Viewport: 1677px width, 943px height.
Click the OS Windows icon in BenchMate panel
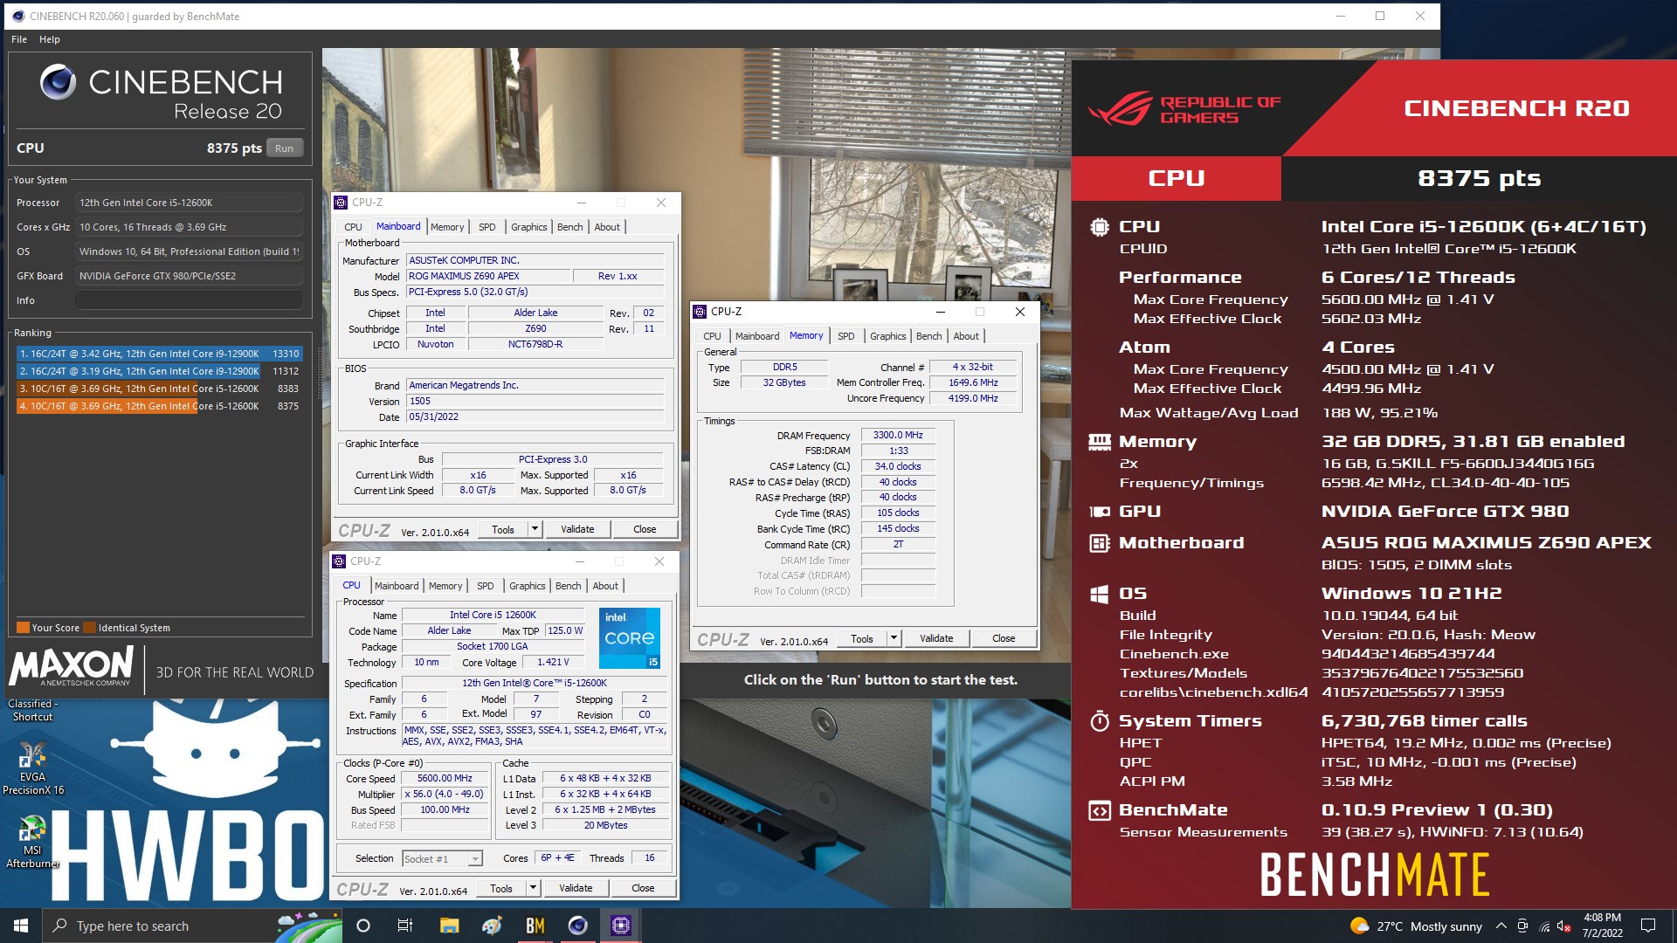pos(1099,594)
